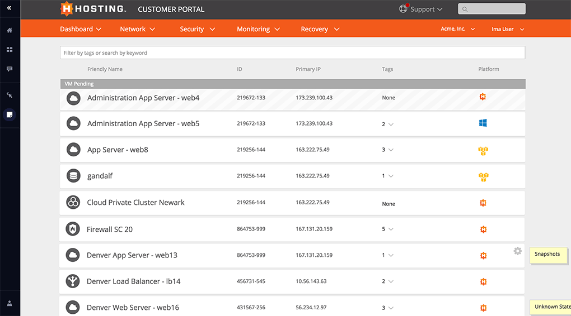Open the Cloud Private Cluster Newark entry

pos(135,203)
